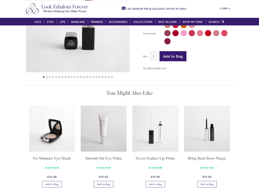Open the GBP currency dropdown

coord(225,9)
